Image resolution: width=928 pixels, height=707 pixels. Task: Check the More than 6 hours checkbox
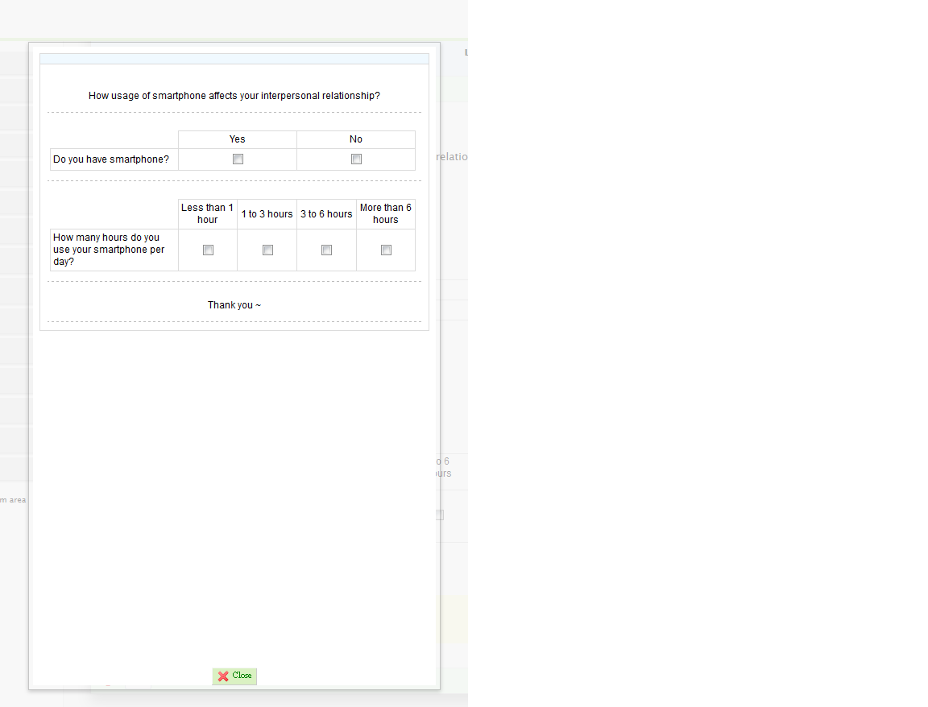click(x=386, y=250)
